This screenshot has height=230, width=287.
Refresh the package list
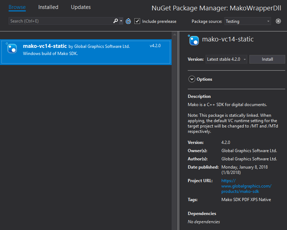128,21
